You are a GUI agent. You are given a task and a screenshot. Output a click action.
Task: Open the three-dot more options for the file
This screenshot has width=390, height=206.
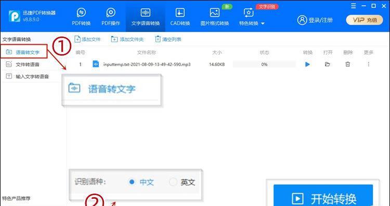(368, 65)
